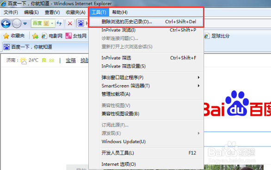This screenshot has width=271, height=170.
Task: Open the 百度 certificate dropdown arrow
Action: [52, 23]
